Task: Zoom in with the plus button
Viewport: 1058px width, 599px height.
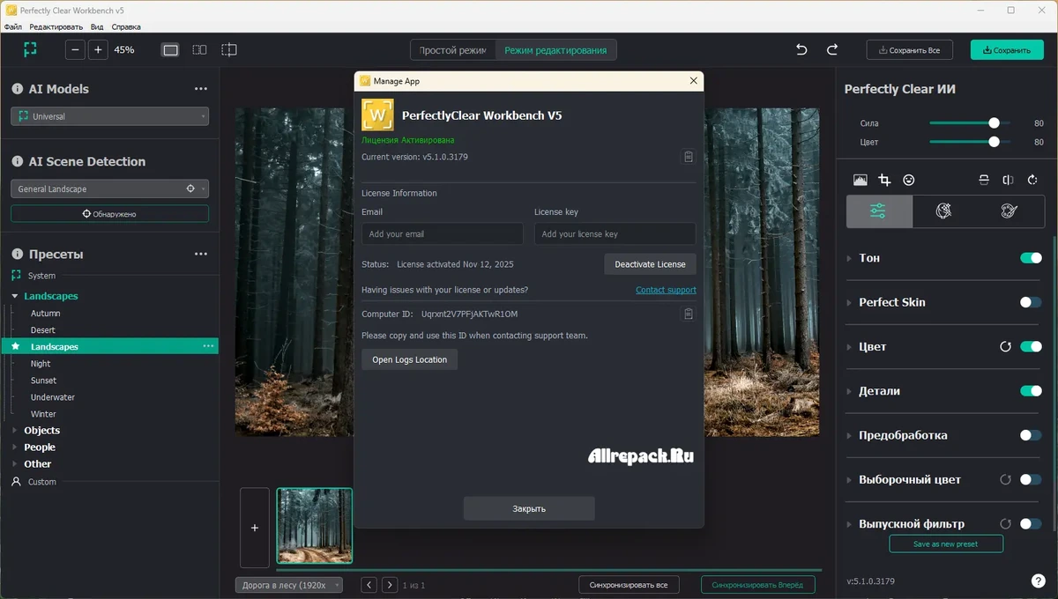Action: point(98,50)
